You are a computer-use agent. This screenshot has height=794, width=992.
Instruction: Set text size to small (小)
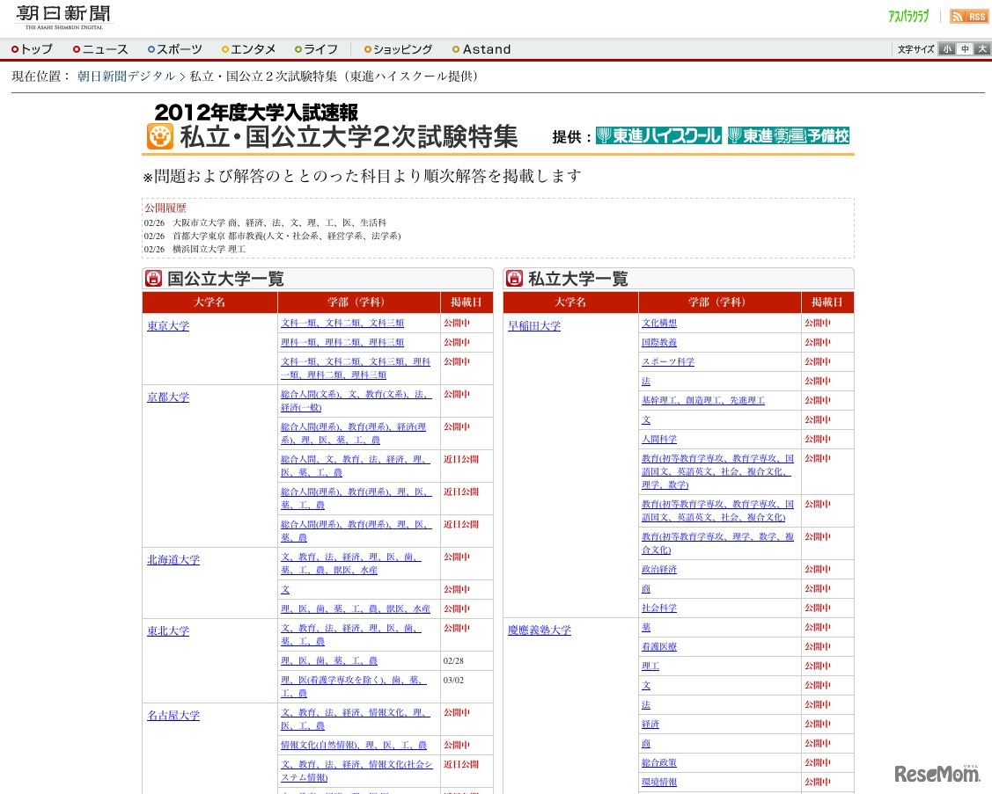coord(946,49)
